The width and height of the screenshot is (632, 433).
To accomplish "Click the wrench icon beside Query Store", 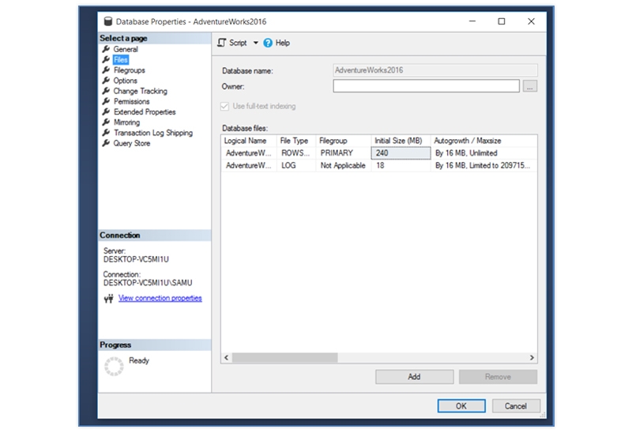I will point(106,143).
